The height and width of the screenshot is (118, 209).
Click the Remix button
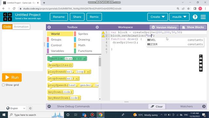[94, 17]
